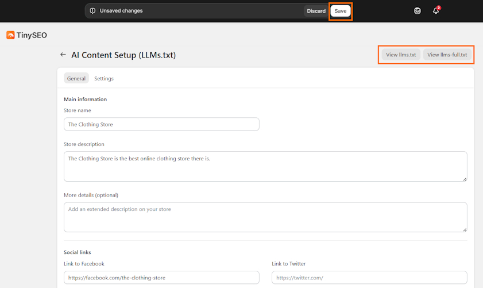Click the Store description label
Screen dimensions: 483x288
84,144
